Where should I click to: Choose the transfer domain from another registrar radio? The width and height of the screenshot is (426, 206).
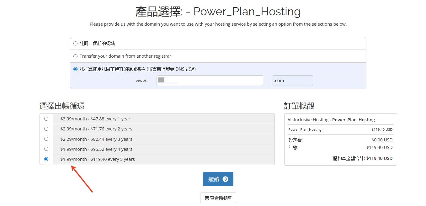(x=75, y=56)
